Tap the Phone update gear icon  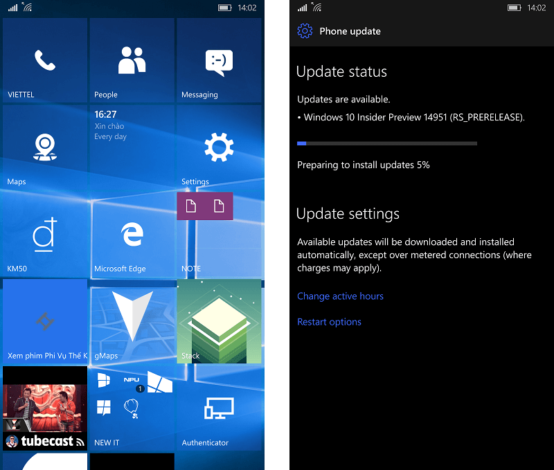(305, 31)
